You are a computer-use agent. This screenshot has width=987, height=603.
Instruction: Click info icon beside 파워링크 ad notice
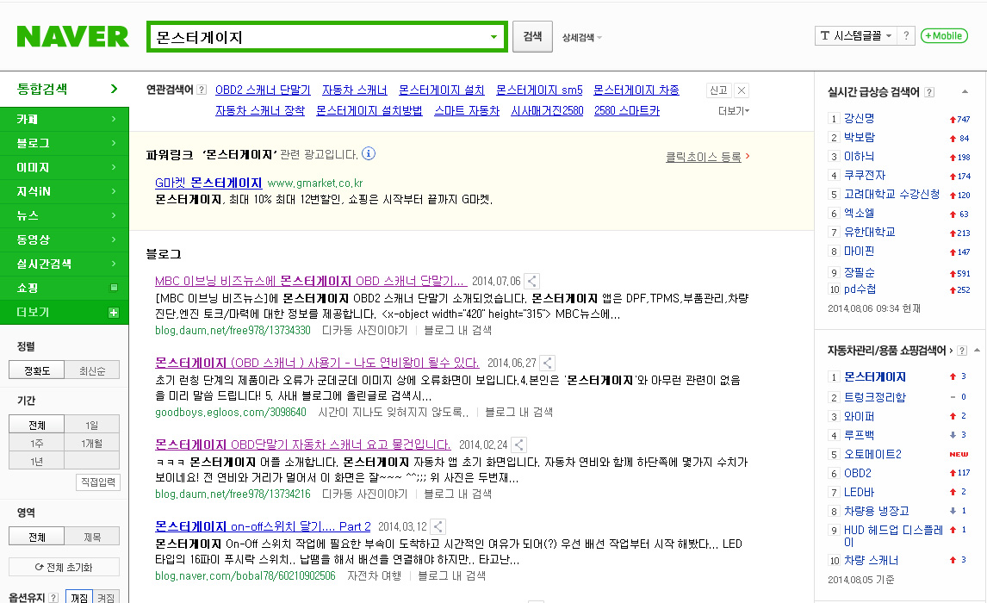pyautogui.click(x=369, y=153)
